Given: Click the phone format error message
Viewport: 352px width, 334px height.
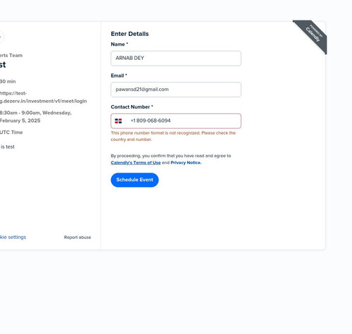Looking at the screenshot, I should 173,136.
